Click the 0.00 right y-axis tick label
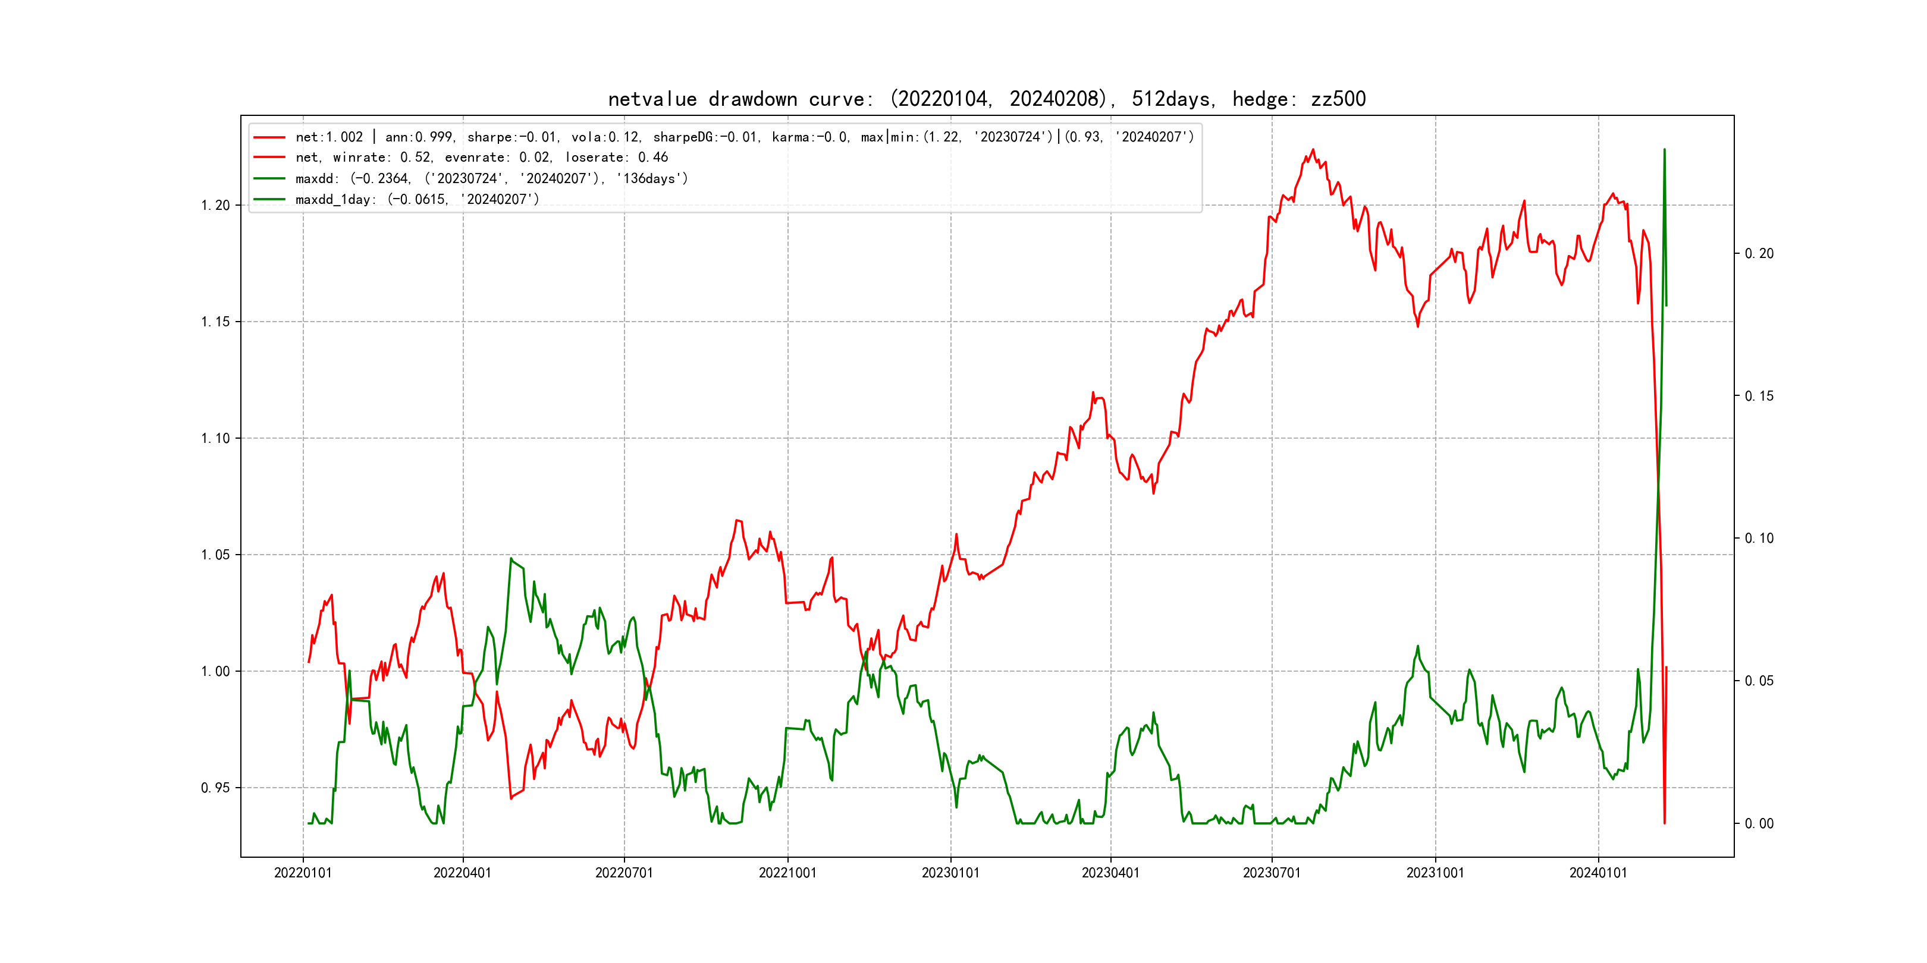Viewport: 1927px width, 963px height. 1759,823
